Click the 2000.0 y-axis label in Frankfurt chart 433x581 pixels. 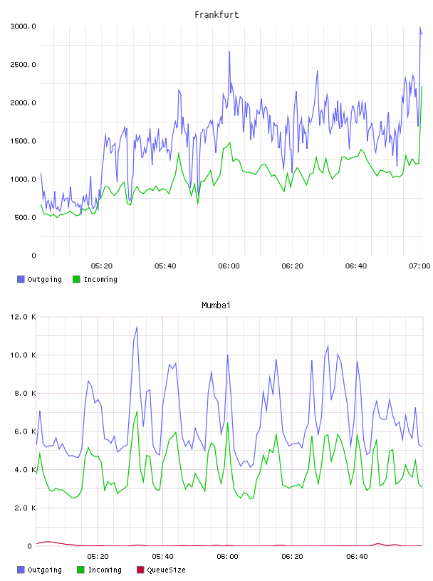23,103
